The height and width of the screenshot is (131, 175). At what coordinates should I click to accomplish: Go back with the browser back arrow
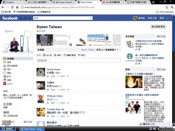3,7
